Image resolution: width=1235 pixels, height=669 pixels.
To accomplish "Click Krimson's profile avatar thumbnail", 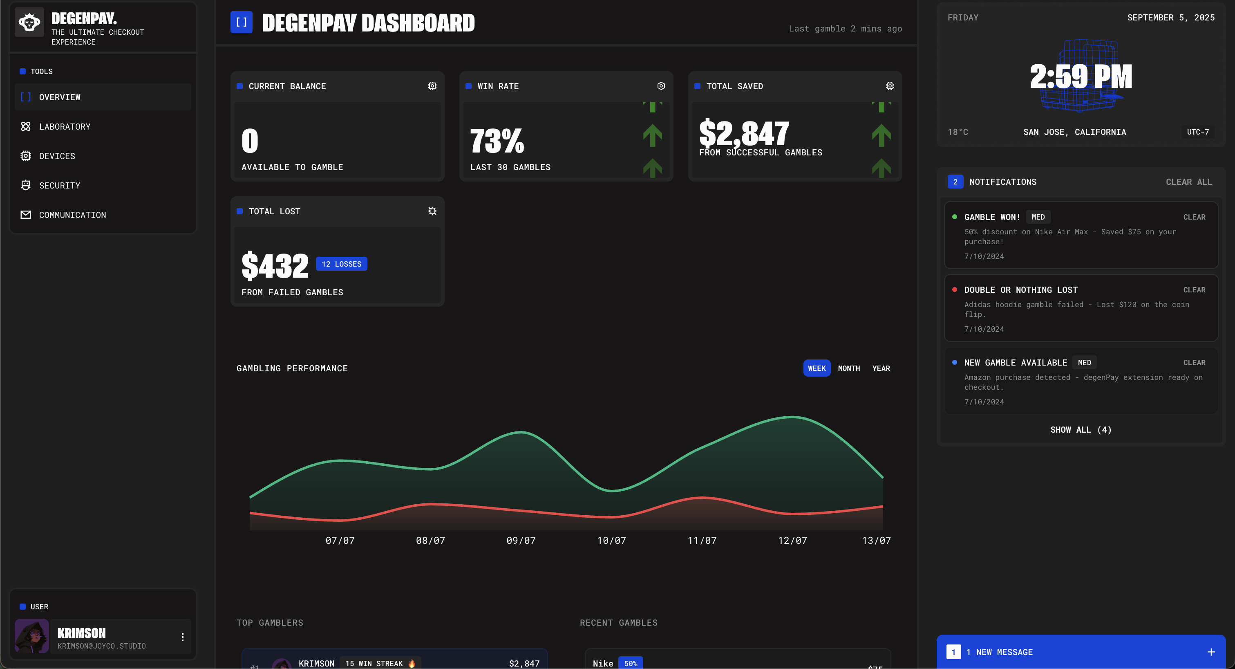I will click(x=32, y=636).
